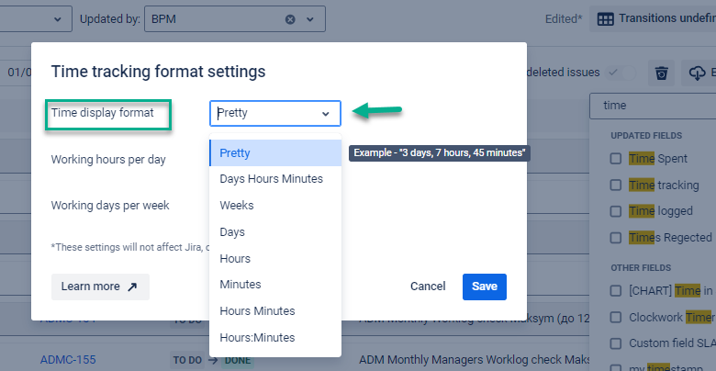Select the Minutes option in list
This screenshot has height=371, width=716.
coord(241,285)
